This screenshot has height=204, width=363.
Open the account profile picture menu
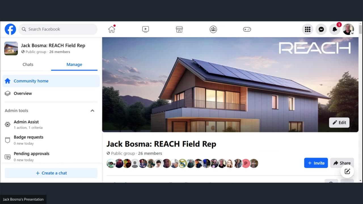[x=348, y=29]
